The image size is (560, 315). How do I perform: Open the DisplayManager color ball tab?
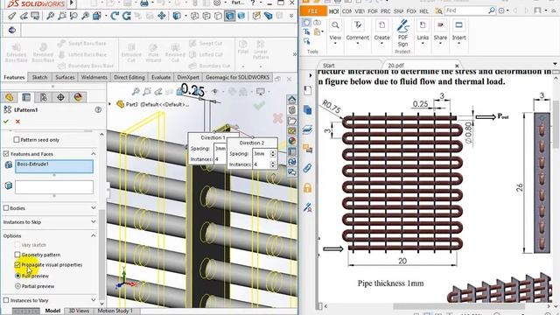pyautogui.click(x=78, y=97)
